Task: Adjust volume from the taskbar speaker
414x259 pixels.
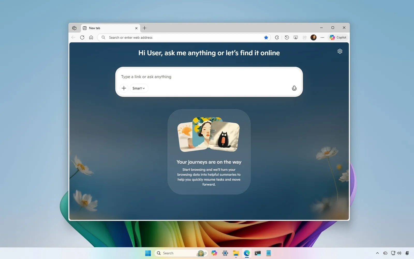Action: [x=399, y=253]
